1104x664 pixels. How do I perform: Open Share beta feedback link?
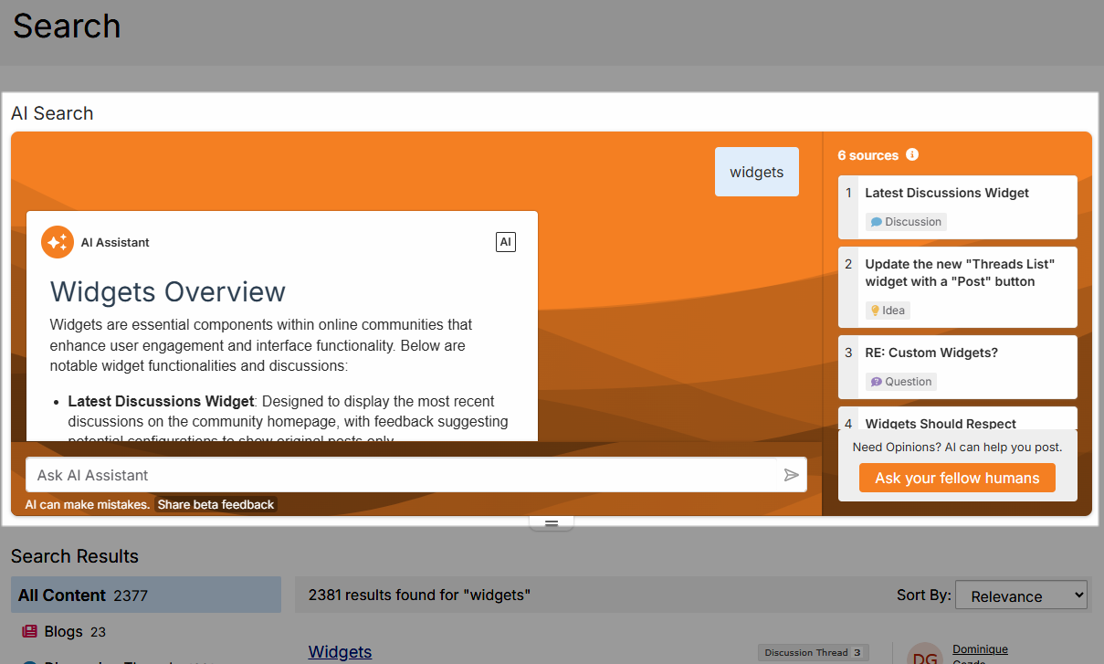pos(216,504)
